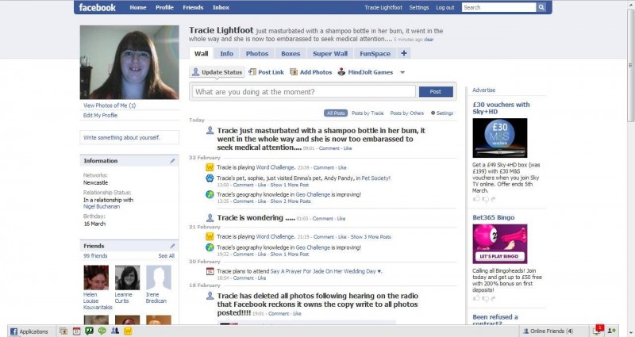The height and width of the screenshot is (337, 635).
Task: Click the 'Write something about yourself' box
Action: [x=129, y=137]
